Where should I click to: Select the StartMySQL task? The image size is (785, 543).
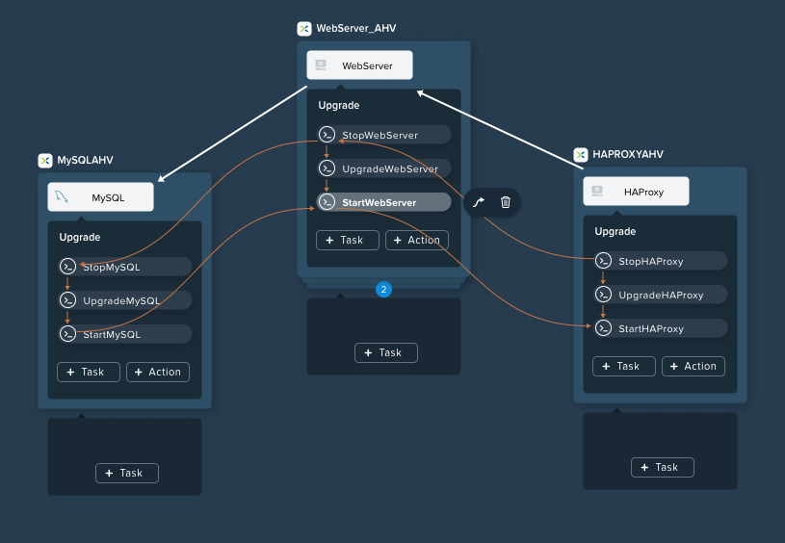click(125, 334)
